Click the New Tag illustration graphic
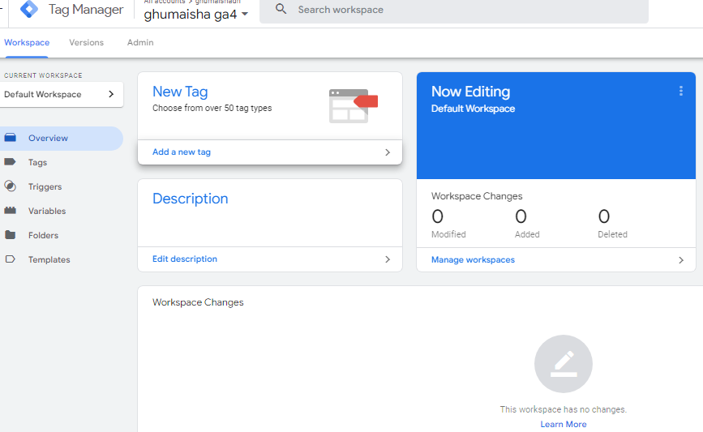703x432 pixels. point(354,105)
